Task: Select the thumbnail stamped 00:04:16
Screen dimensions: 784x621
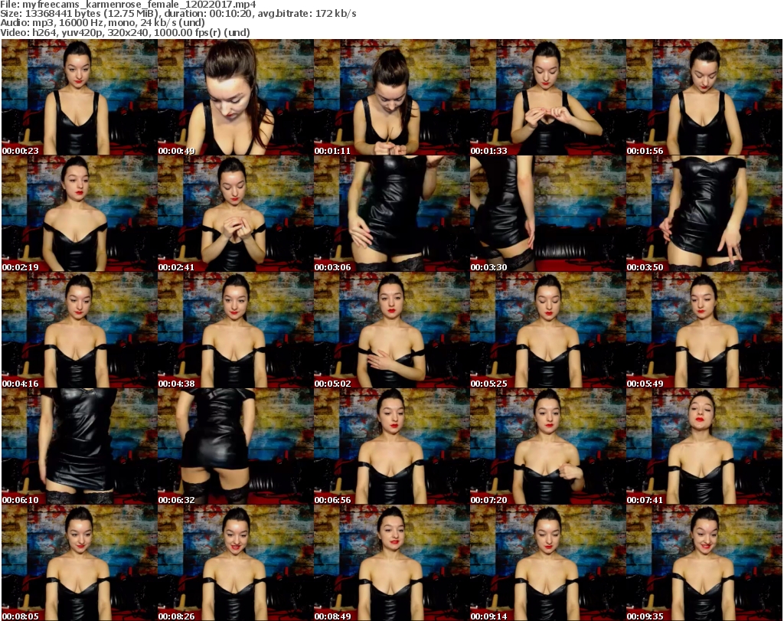Action: 80,331
